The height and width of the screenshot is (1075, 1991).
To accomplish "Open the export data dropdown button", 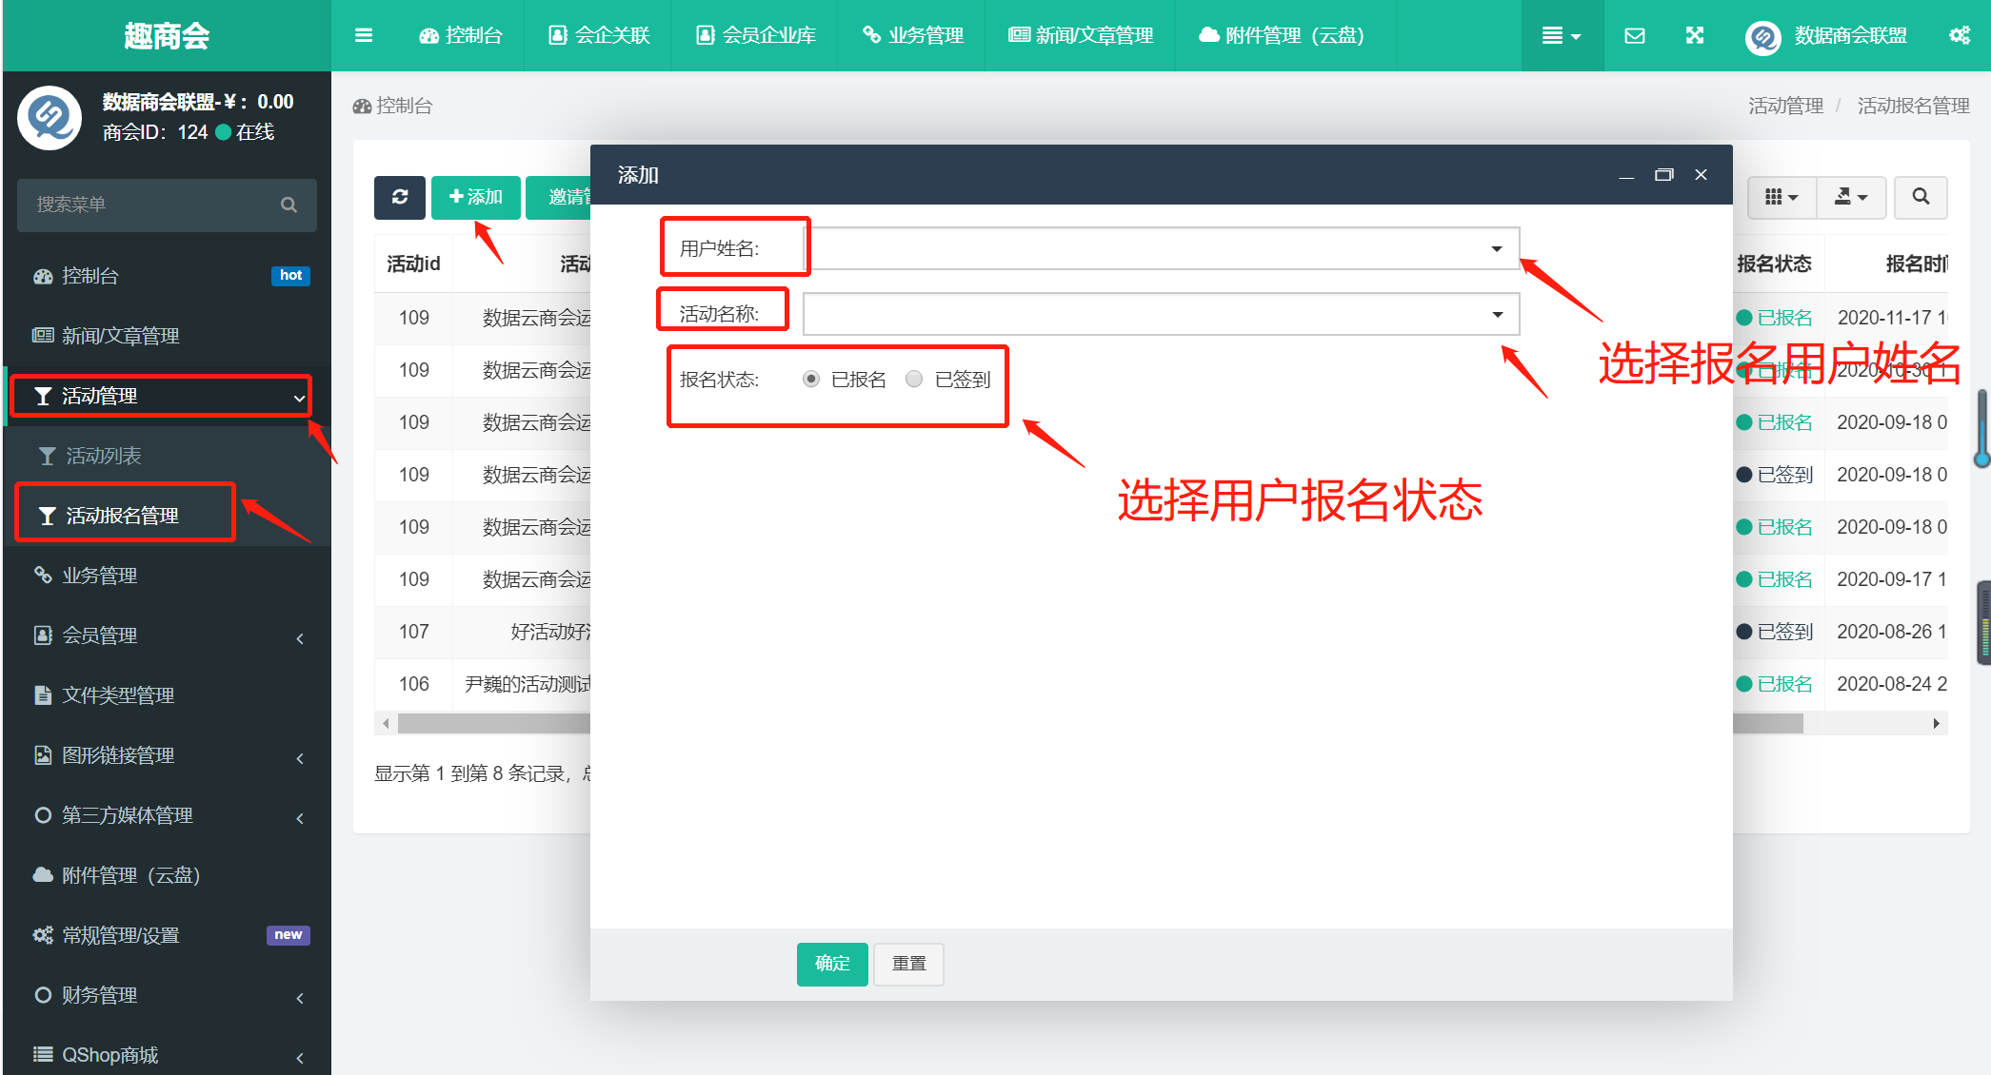I will [x=1850, y=197].
